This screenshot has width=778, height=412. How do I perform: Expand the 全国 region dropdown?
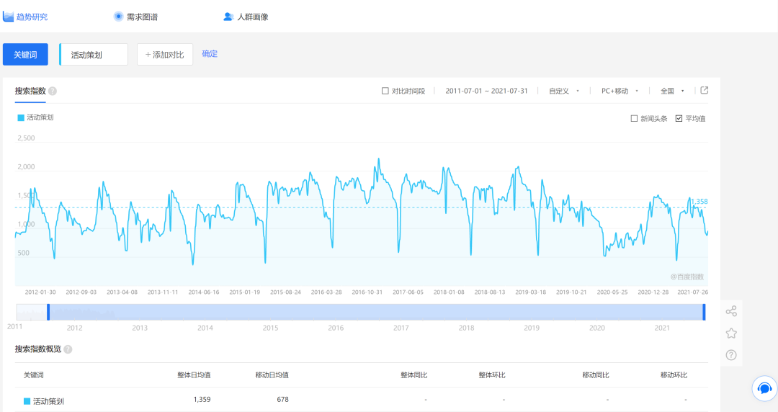672,91
